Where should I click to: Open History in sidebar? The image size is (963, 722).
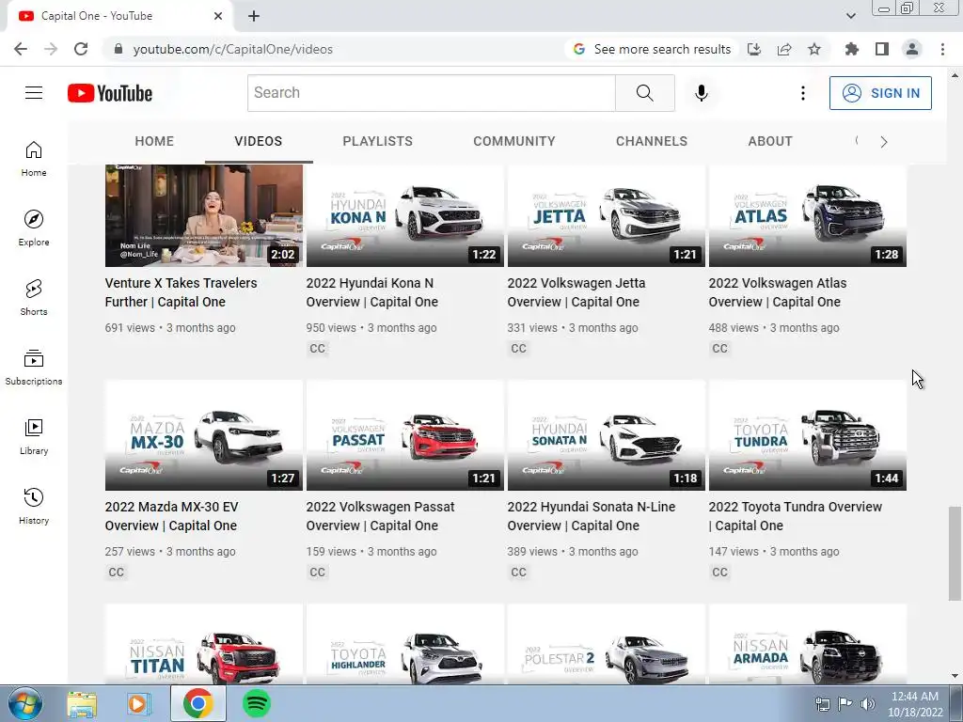pos(34,506)
